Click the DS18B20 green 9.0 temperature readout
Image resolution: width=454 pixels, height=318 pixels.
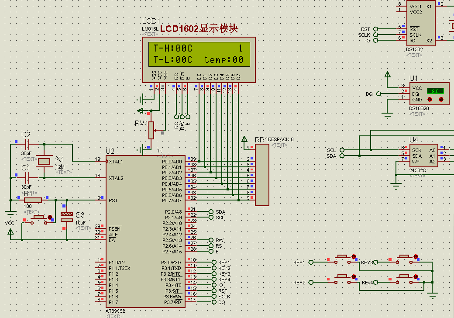pos(435,91)
